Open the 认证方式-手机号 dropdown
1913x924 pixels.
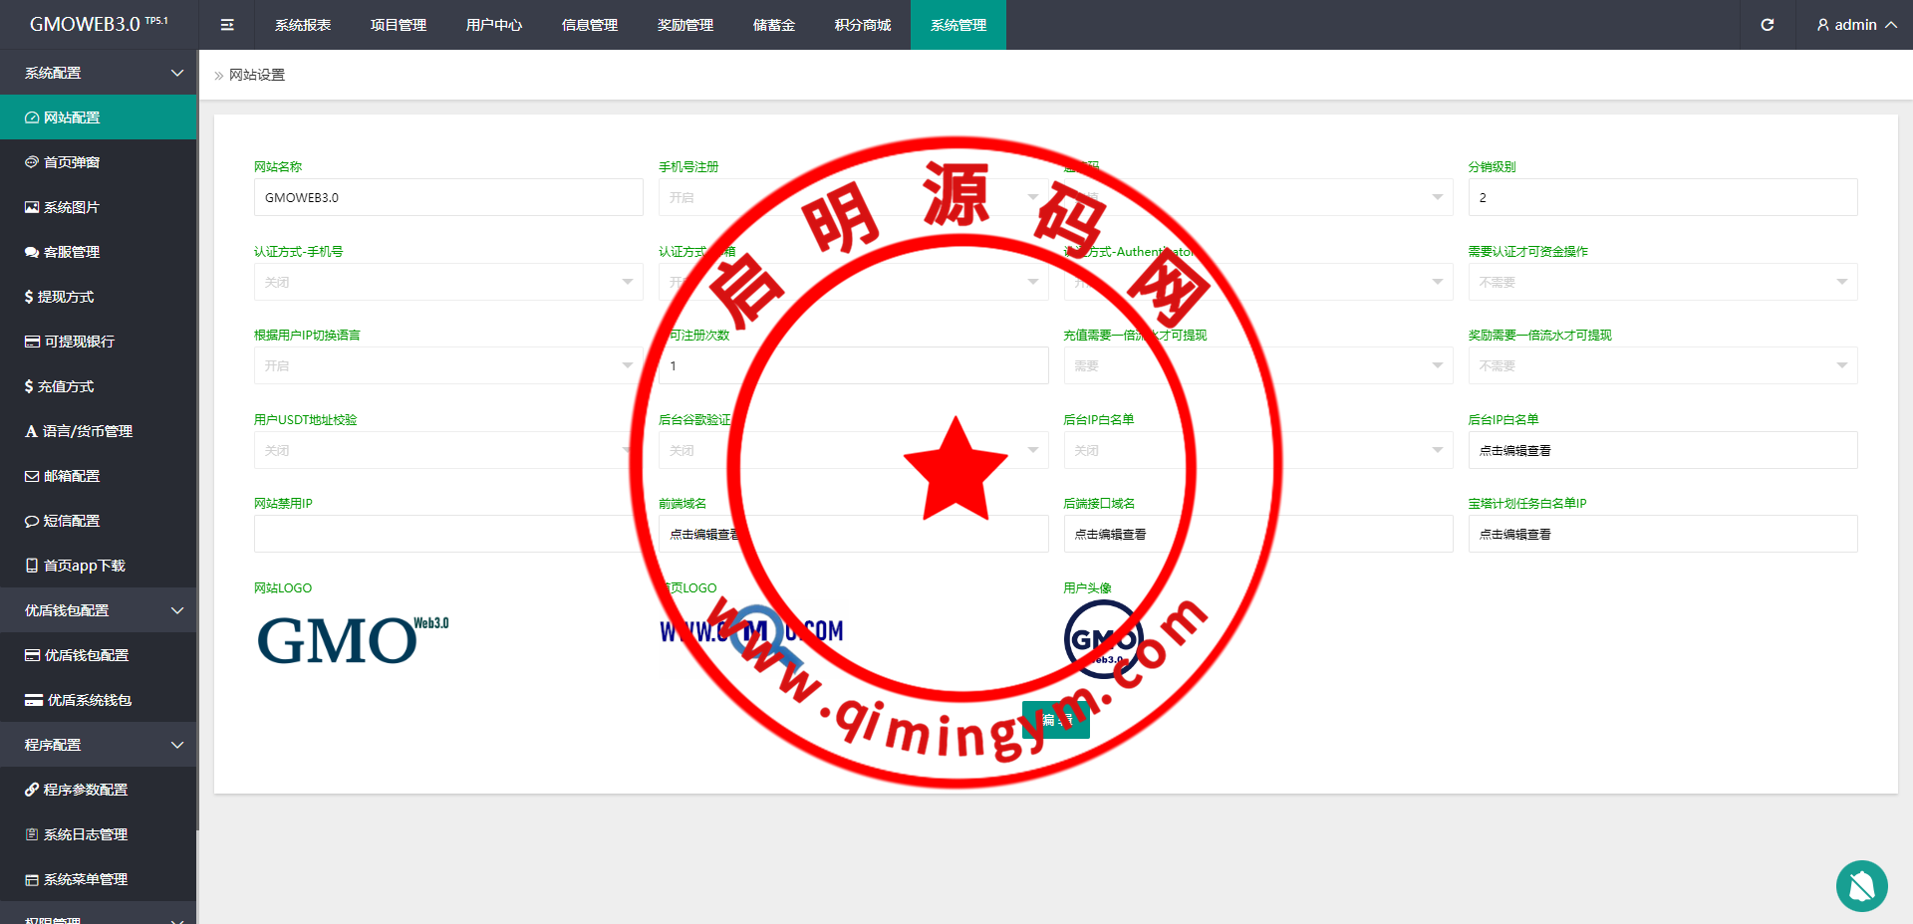coord(447,283)
